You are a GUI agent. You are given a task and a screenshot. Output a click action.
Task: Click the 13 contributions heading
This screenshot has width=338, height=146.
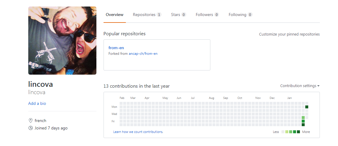[137, 86]
